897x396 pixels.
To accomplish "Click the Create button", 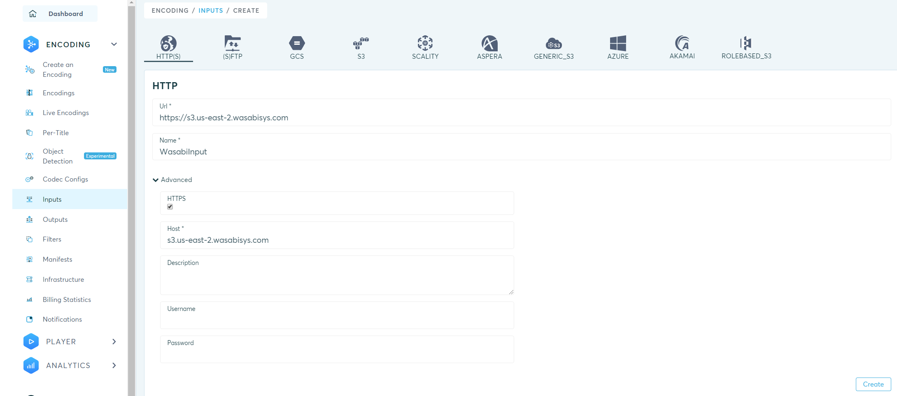I will click(873, 384).
